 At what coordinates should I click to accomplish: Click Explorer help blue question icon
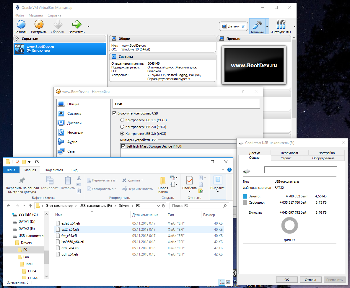pos(229,170)
